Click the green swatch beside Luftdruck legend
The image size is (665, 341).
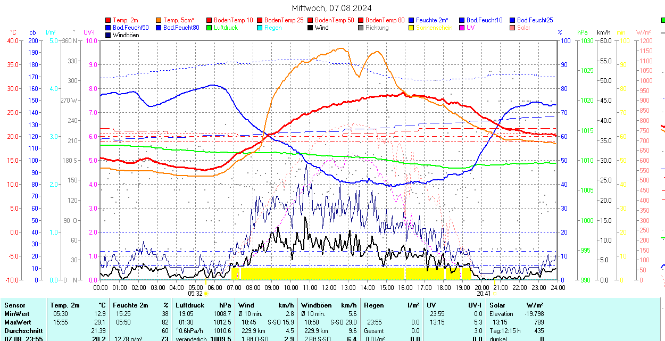(210, 28)
